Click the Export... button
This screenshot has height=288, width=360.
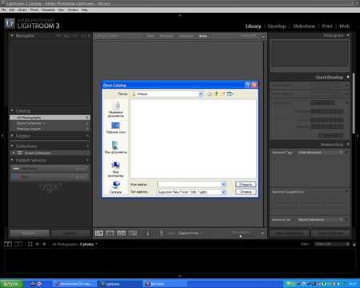(x=70, y=234)
